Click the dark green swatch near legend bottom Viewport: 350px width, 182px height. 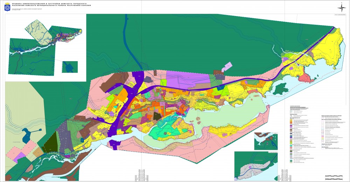click(291, 160)
